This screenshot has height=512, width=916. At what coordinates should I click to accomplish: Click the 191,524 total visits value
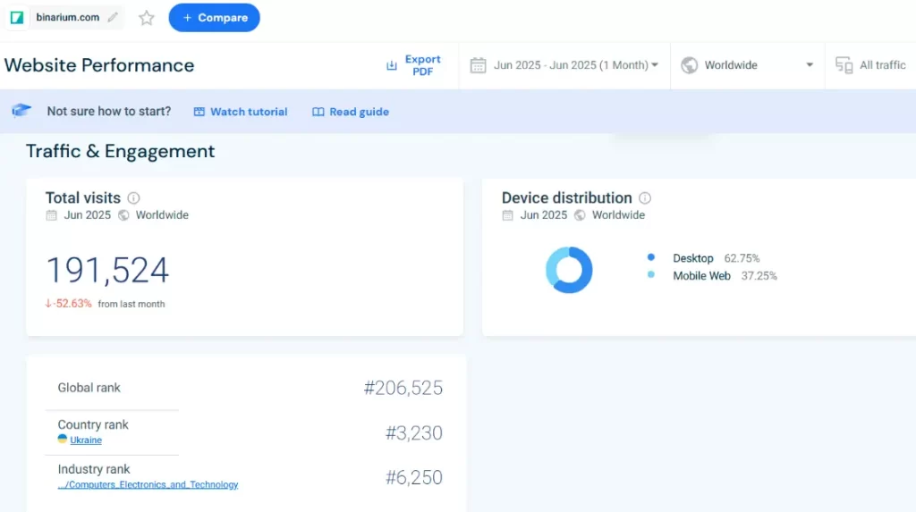click(107, 271)
